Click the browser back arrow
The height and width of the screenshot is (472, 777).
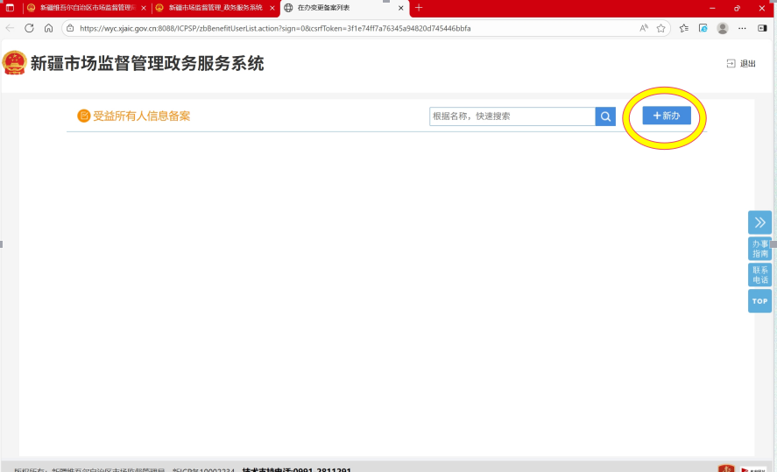coord(10,28)
